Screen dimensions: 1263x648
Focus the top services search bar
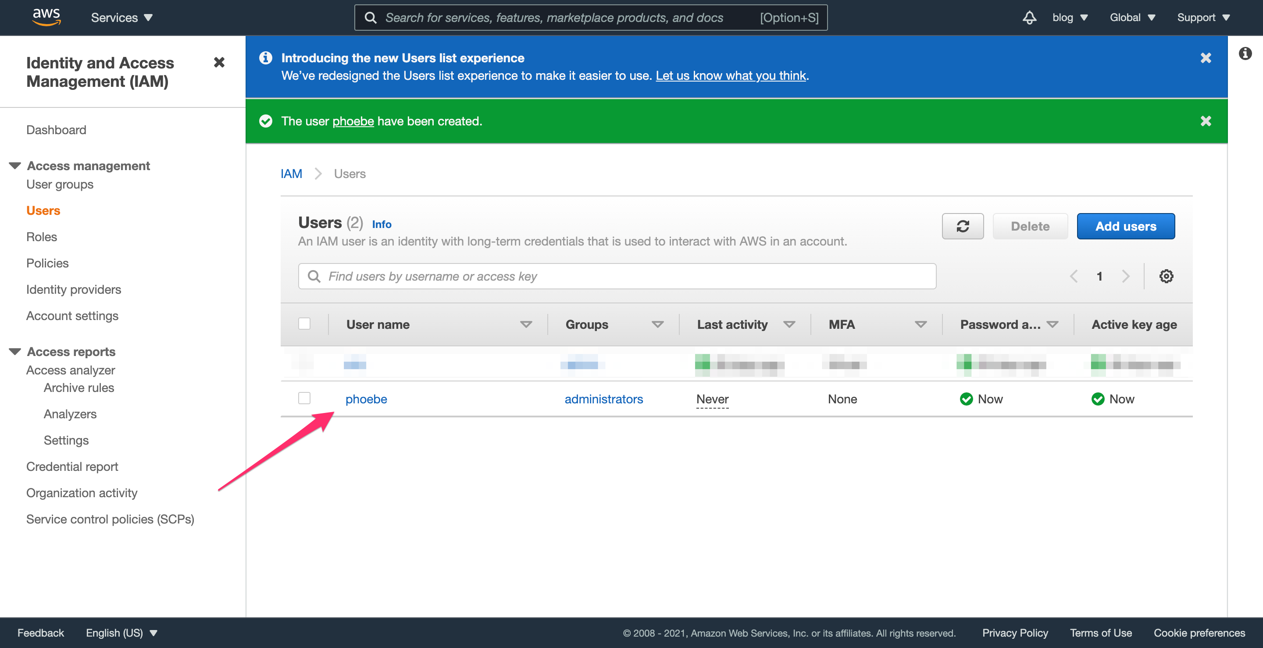tap(591, 18)
